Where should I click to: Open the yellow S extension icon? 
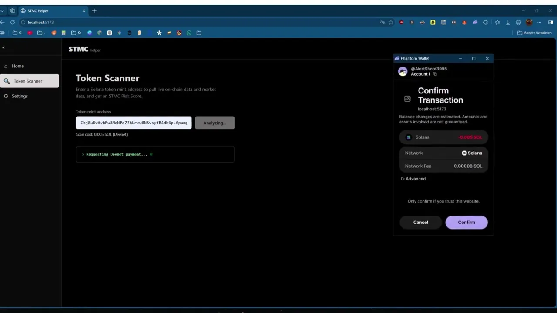tap(433, 22)
